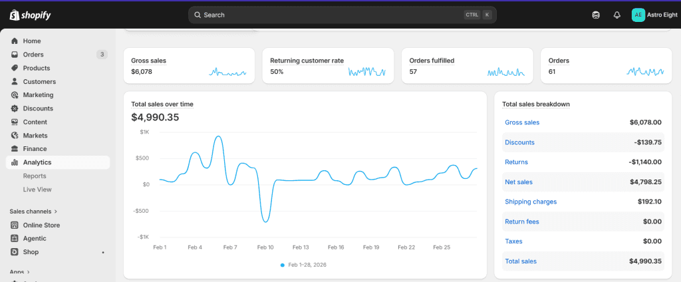Image resolution: width=681 pixels, height=282 pixels.
Task: Click the CTRL key hint in search
Action: pyautogui.click(x=472, y=15)
